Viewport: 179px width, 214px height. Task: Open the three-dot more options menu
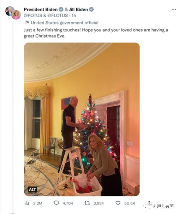click(x=173, y=9)
